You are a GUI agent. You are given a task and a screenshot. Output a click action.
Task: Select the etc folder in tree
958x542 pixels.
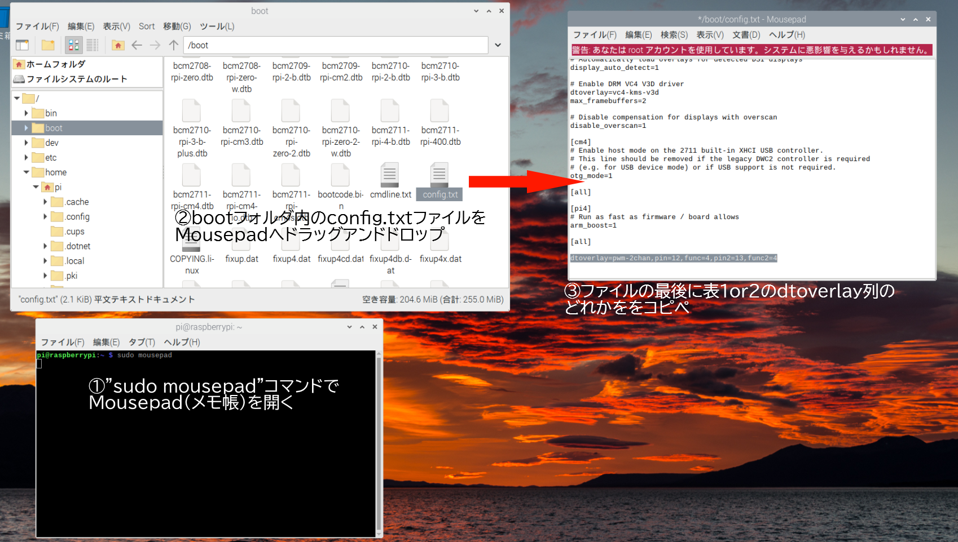[51, 158]
